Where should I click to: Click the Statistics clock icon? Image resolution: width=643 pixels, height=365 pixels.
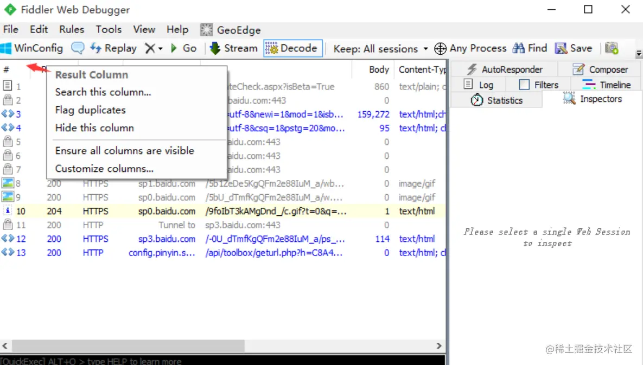476,100
